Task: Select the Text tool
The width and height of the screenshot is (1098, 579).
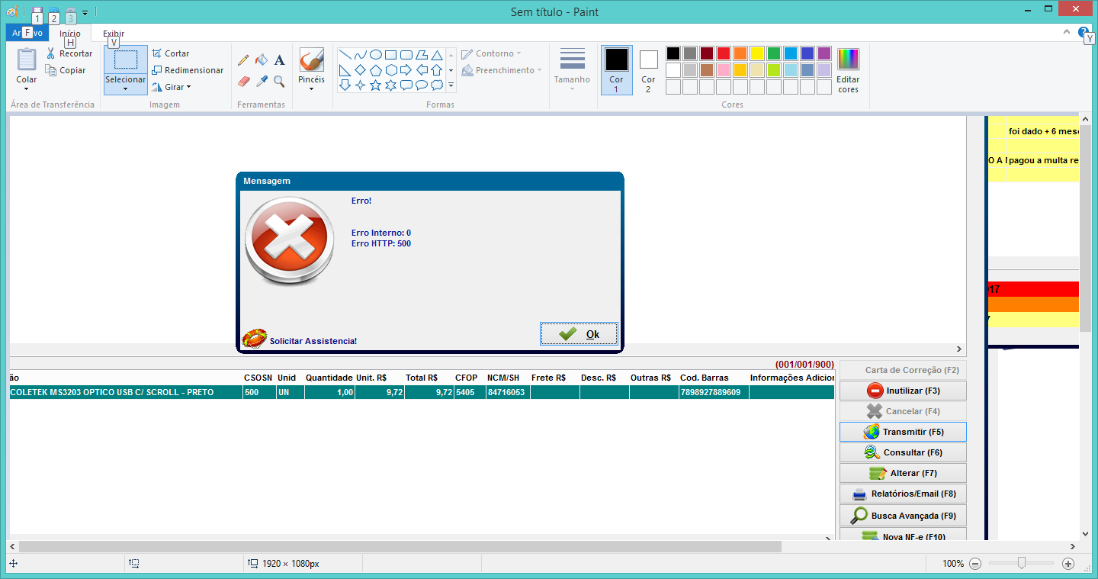Action: pyautogui.click(x=279, y=60)
